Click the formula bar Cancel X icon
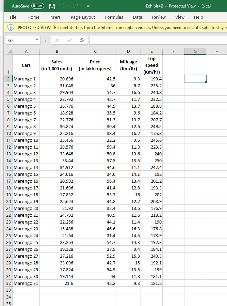 pyautogui.click(x=57, y=40)
